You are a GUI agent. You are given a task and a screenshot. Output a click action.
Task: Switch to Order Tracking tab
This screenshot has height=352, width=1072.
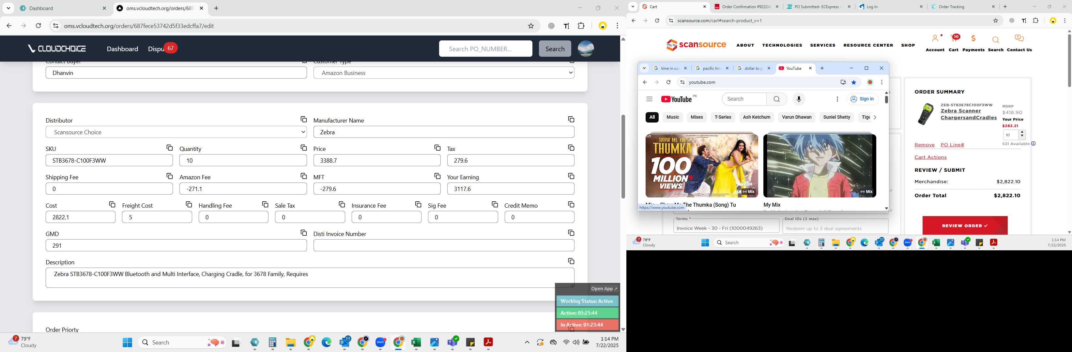pos(963,7)
